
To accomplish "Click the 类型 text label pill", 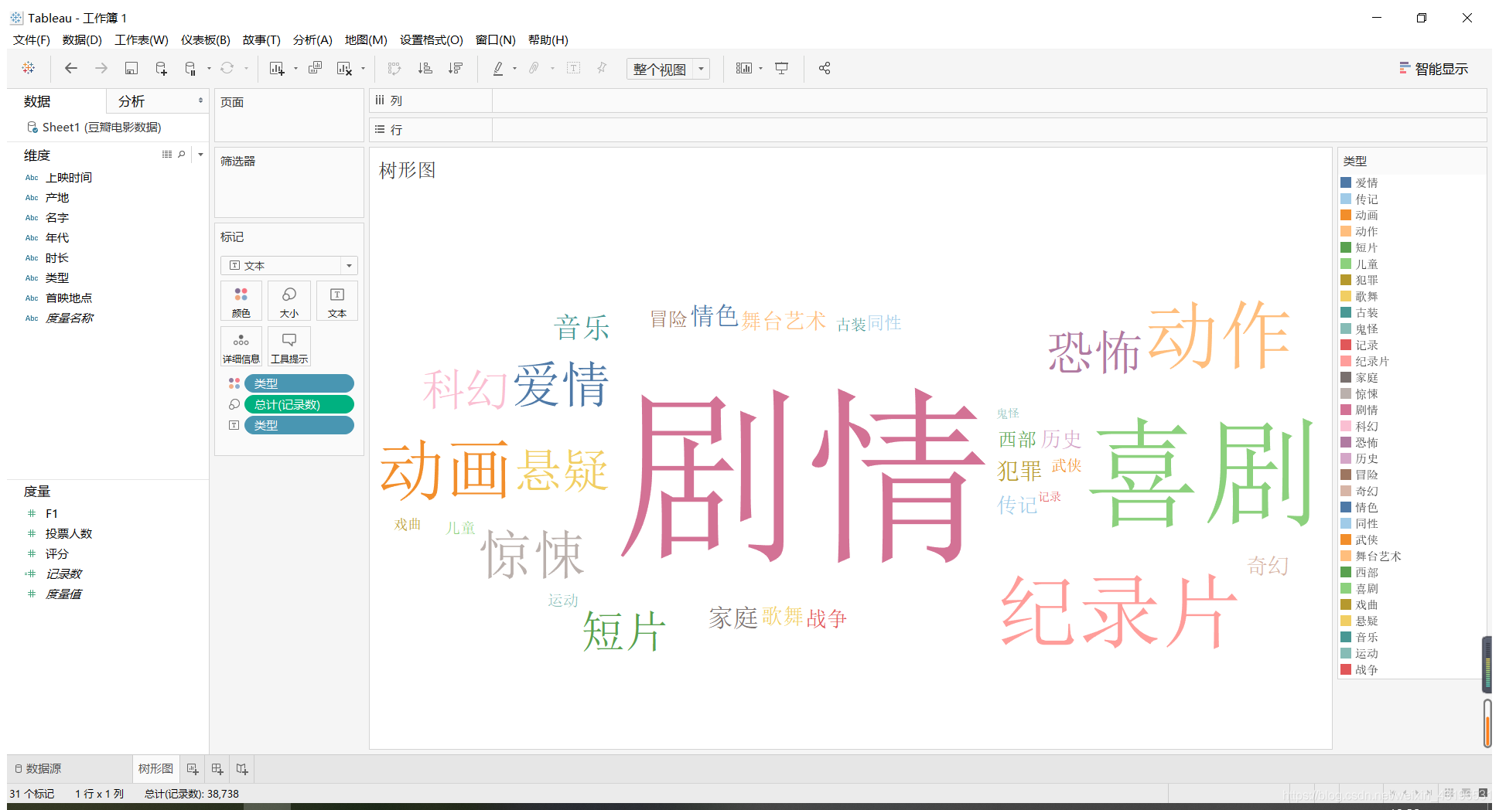I will click(x=299, y=425).
